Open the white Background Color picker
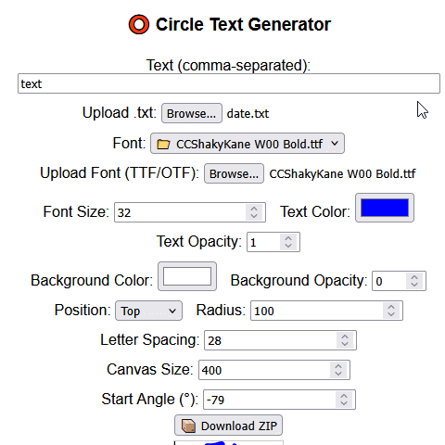The image size is (445, 445). coord(187,276)
